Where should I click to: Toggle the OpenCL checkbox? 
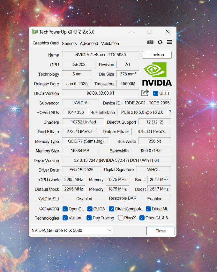click(65, 209)
